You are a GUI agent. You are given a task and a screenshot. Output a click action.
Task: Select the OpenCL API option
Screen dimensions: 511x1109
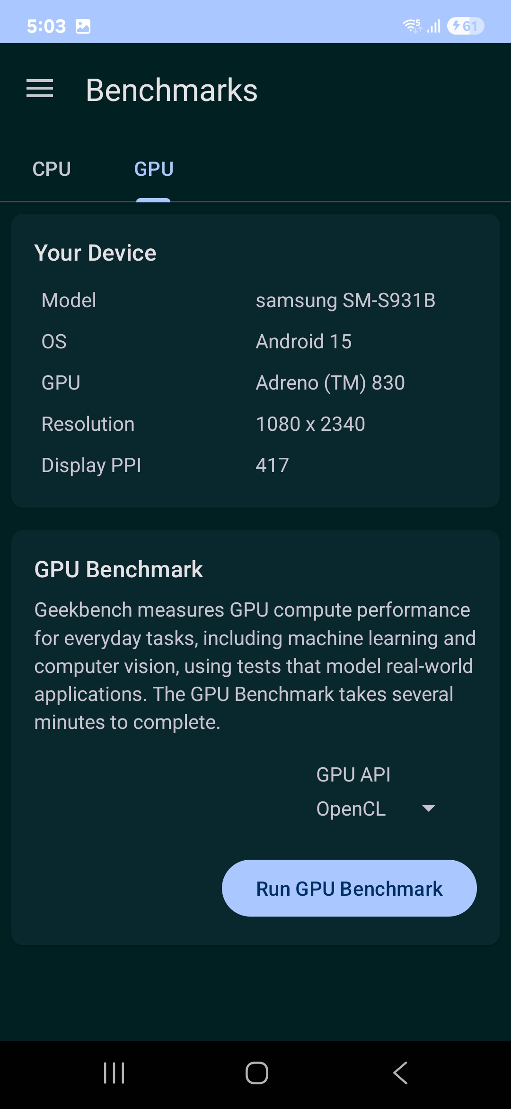point(351,809)
